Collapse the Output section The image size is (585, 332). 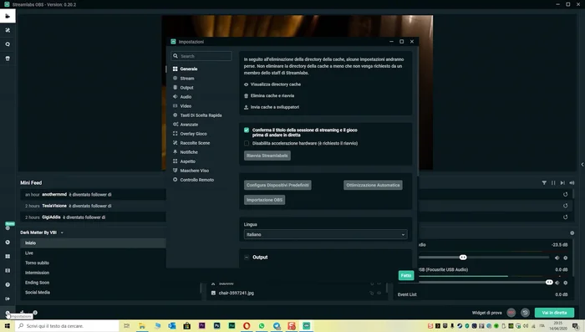pos(247,258)
